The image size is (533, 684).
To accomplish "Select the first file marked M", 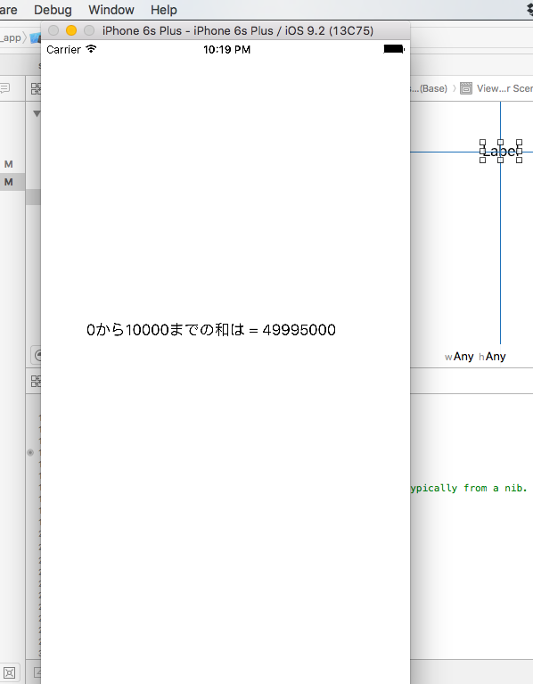I will pyautogui.click(x=8, y=164).
